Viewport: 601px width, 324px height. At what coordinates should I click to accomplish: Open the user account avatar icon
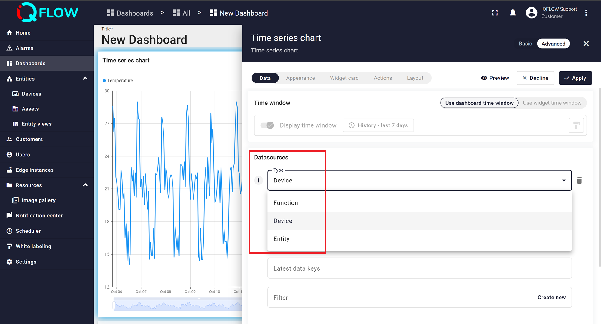tap(531, 13)
